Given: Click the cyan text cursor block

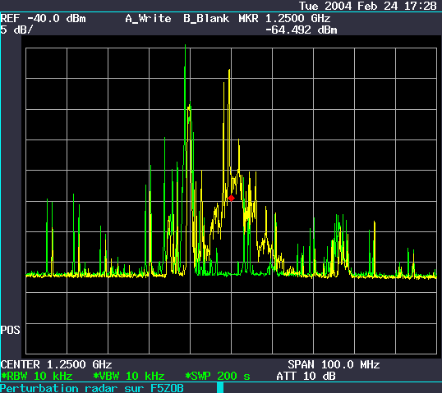Looking at the screenshot, I should 220,387.
